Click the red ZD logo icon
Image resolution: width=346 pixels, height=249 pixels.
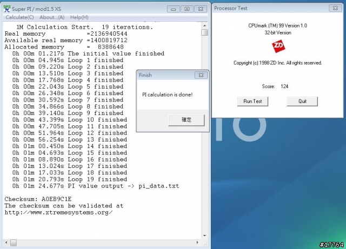tap(278, 46)
